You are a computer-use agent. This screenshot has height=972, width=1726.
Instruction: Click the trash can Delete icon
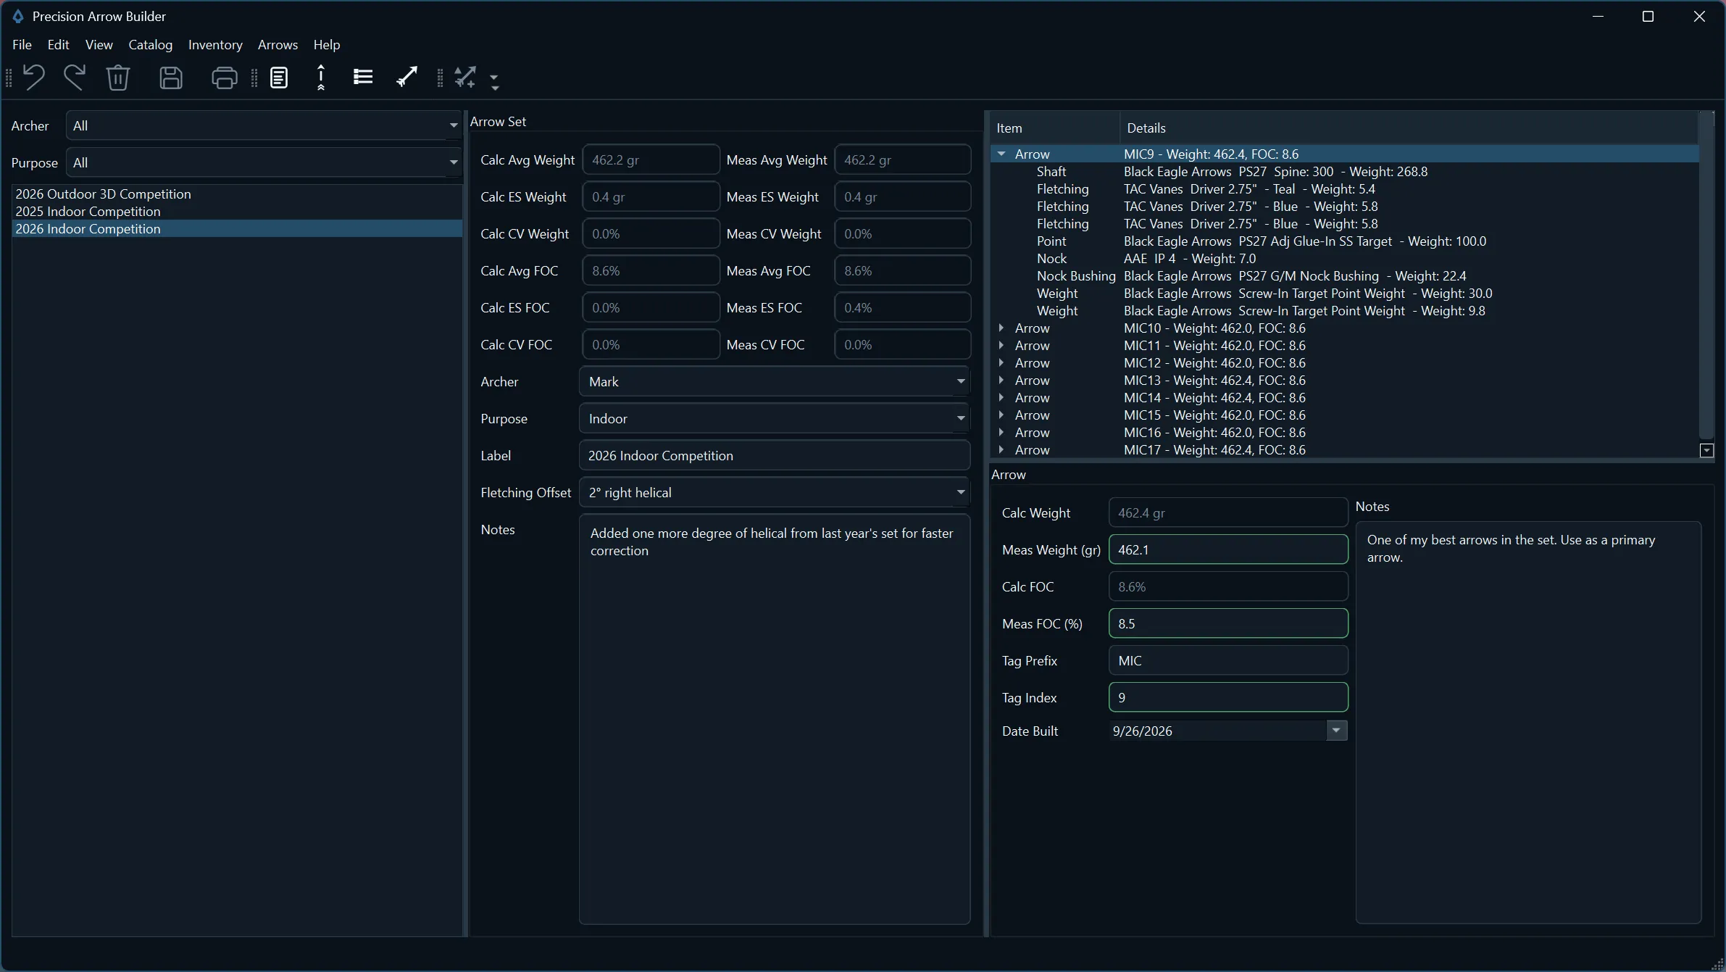(x=117, y=78)
